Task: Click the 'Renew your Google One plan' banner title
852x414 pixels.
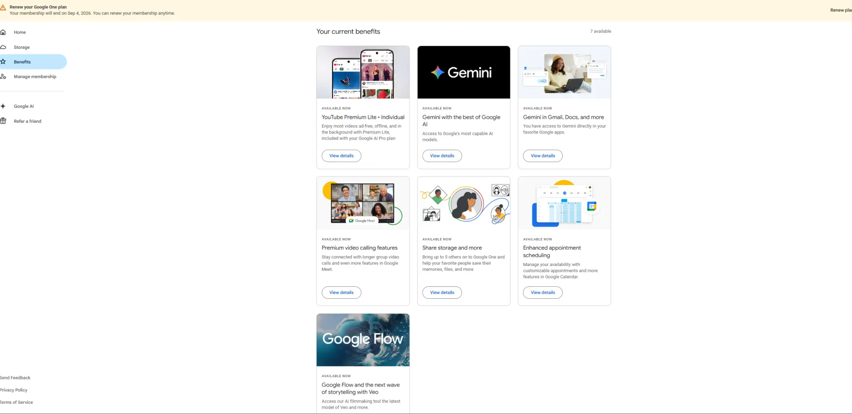Action: 38,7
